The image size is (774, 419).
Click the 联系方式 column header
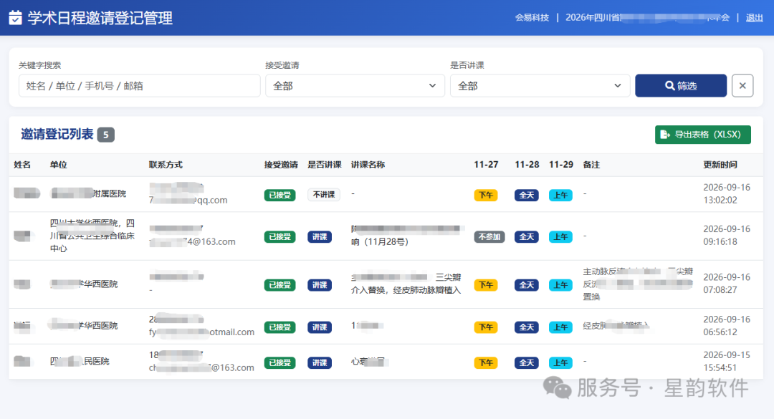click(166, 165)
